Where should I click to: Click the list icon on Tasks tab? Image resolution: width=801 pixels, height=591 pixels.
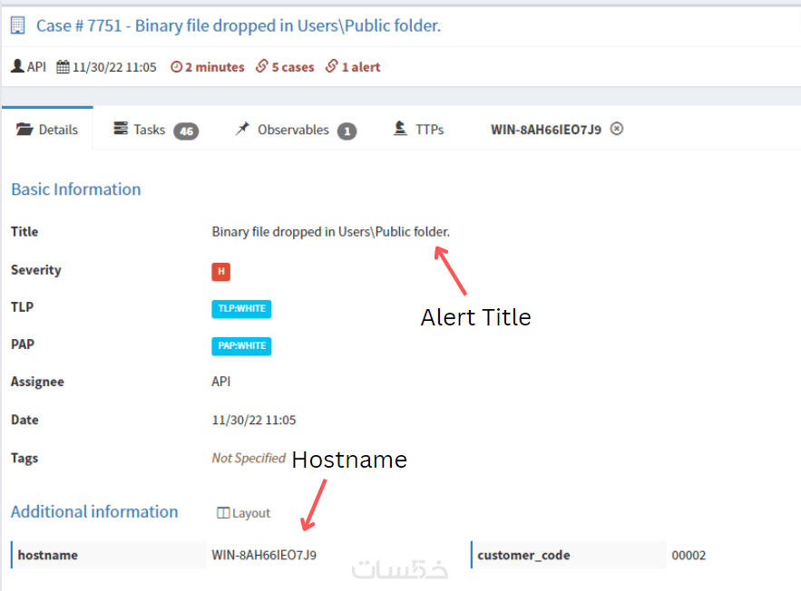point(121,128)
